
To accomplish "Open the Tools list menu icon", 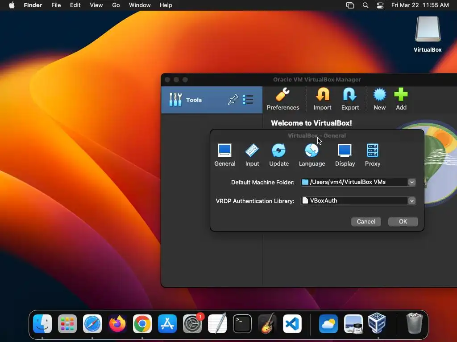I will (248, 100).
